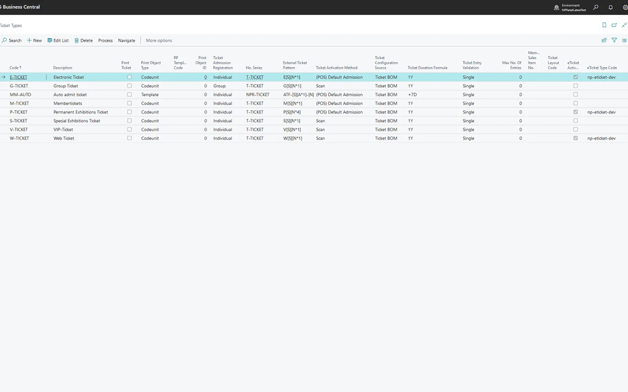628x392 pixels.
Task: Select the MM-AUTO row code
Action: (x=20, y=94)
